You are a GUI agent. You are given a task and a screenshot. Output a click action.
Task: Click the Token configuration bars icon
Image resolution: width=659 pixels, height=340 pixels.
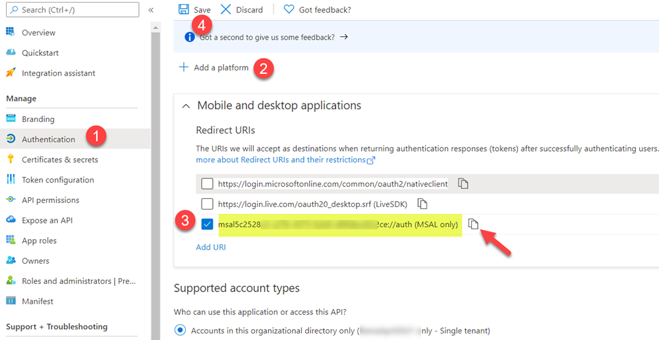11,179
